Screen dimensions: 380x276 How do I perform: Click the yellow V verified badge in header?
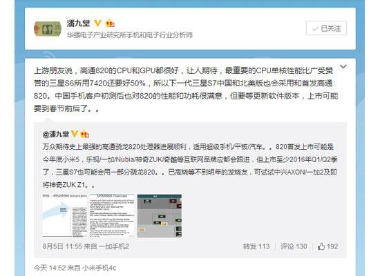tap(97, 23)
